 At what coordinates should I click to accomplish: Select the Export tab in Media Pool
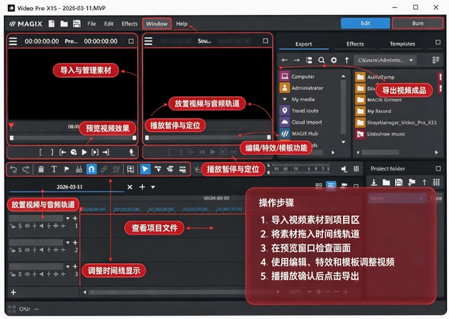click(x=303, y=44)
